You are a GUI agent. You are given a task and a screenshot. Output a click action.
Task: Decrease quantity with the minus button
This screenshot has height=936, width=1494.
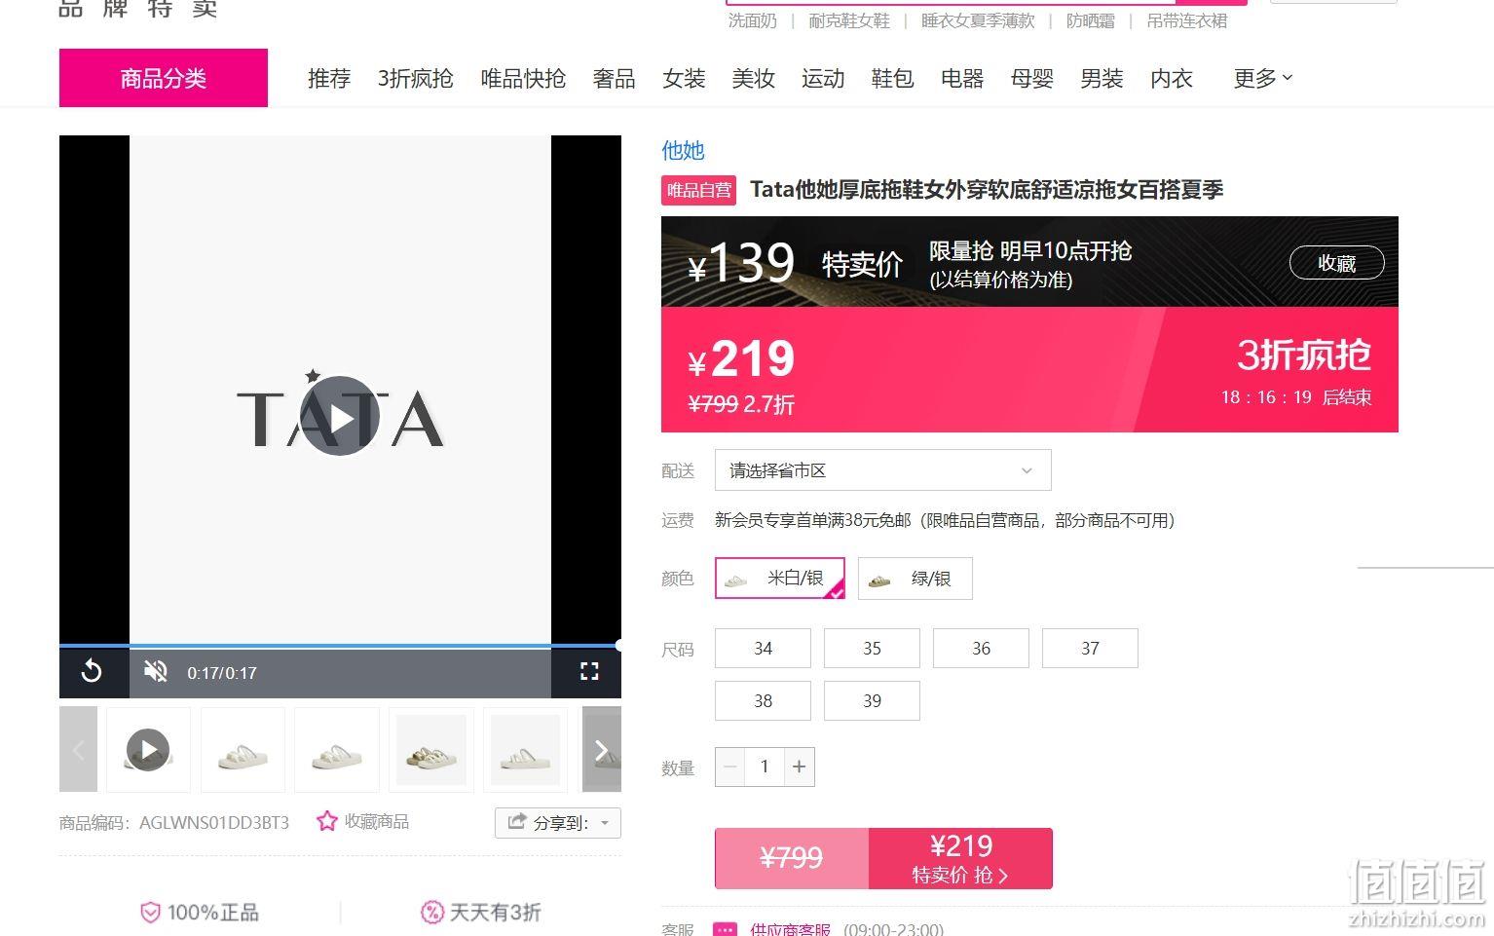(x=730, y=767)
